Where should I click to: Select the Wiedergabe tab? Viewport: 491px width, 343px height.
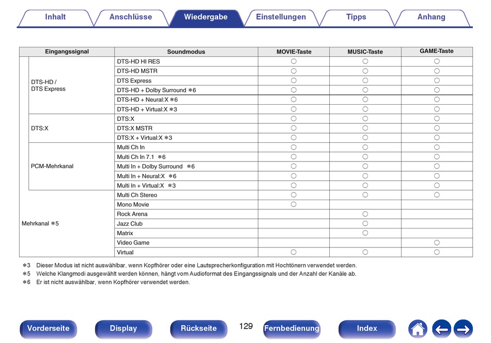click(206, 17)
